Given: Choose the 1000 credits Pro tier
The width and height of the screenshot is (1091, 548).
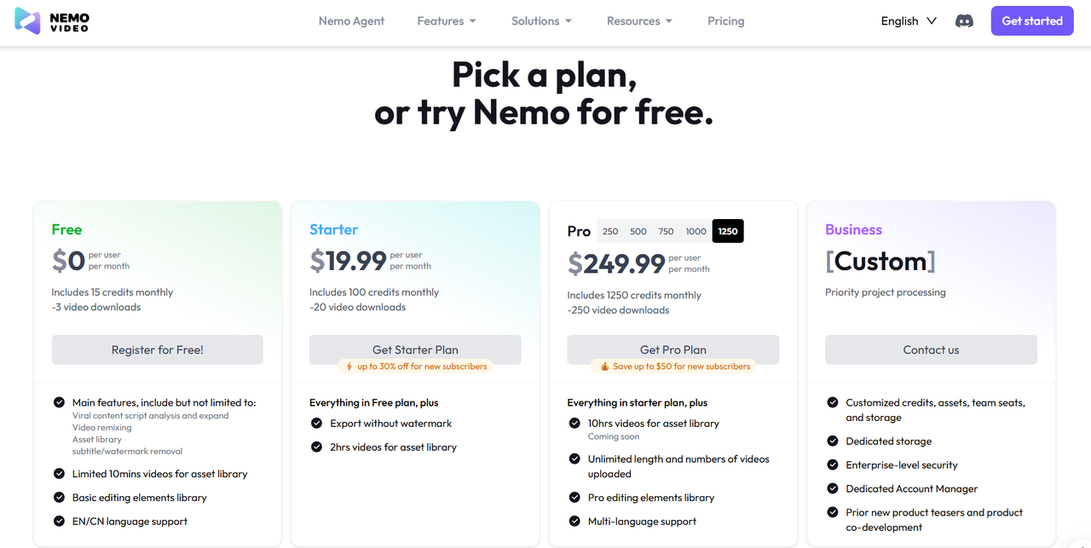Looking at the screenshot, I should pos(696,231).
